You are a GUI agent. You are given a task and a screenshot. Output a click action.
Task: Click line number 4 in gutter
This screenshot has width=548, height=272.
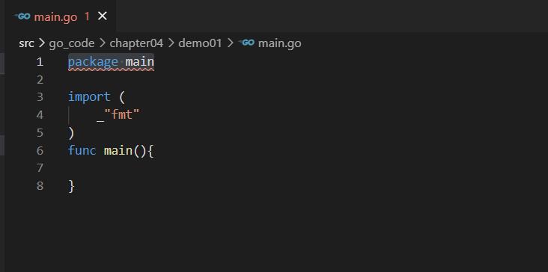[40, 115]
